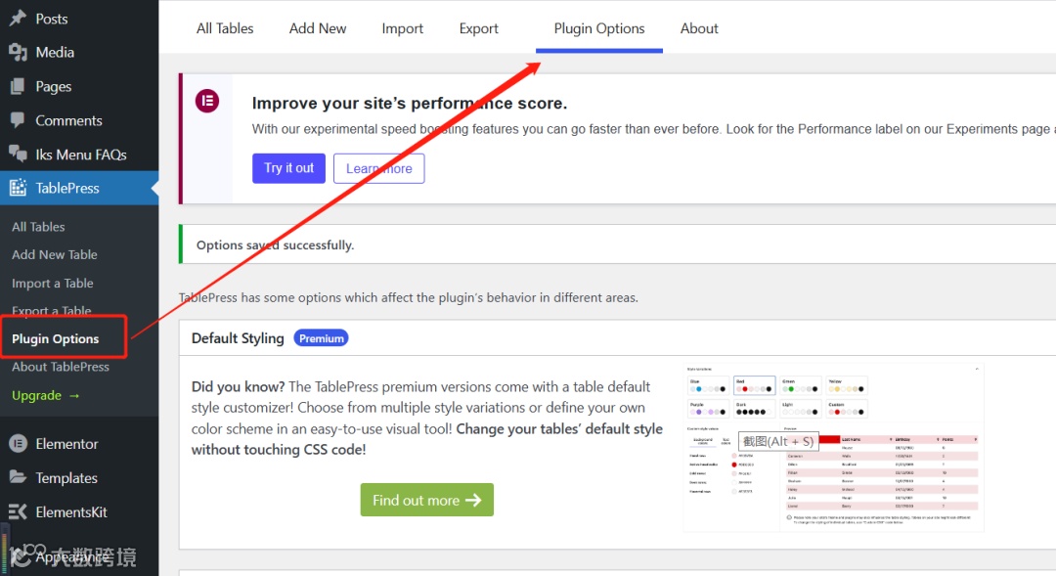
Task: Click the Red style variation swatch
Action: tap(754, 385)
